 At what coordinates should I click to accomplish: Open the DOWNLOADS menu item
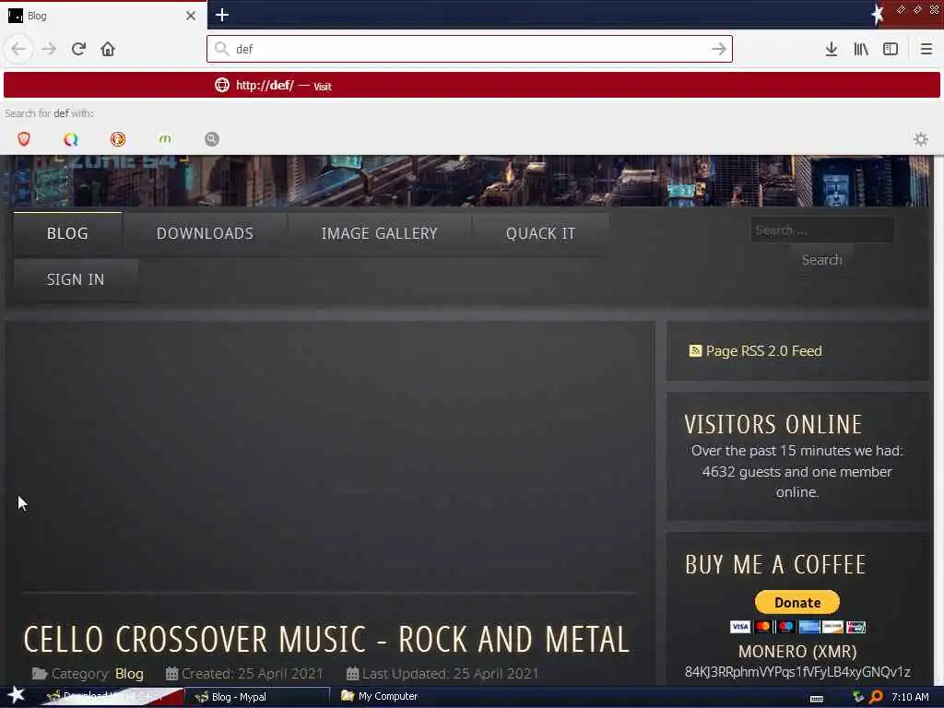coord(205,233)
